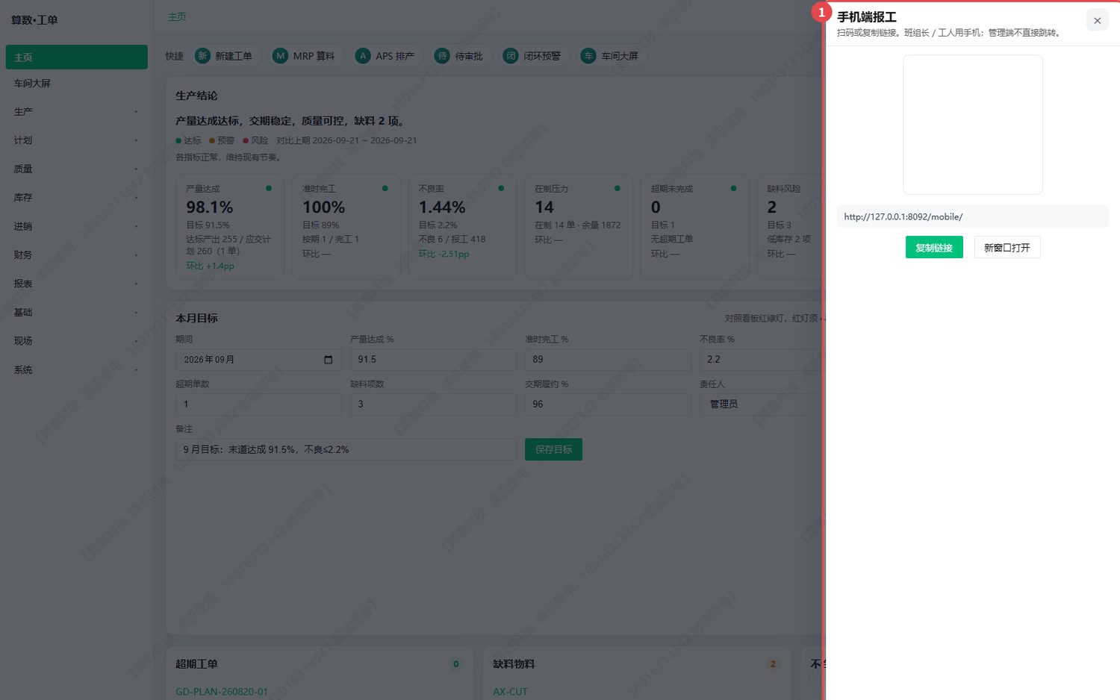Click the 新 icon of 新建工单 shortcut
This screenshot has height=700, width=1120.
202,56
